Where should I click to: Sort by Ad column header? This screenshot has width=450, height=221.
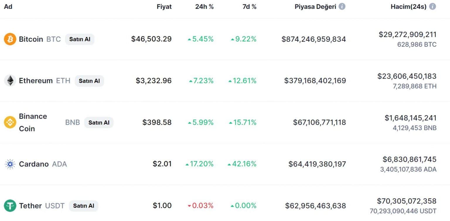(x=8, y=6)
